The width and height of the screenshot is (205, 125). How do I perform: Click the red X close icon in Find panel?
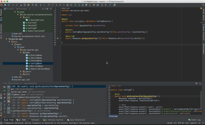tap(5, 94)
